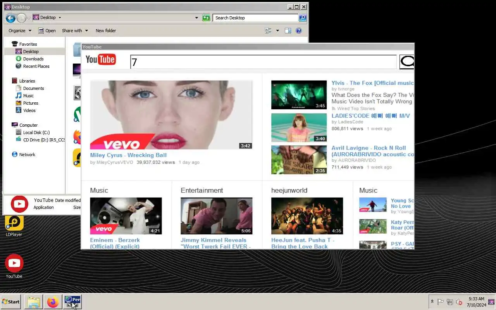Screen dimensions: 496x310
Task: Open Miley Cyrus Wrecking Ball video thumbnail
Action: click(171, 115)
